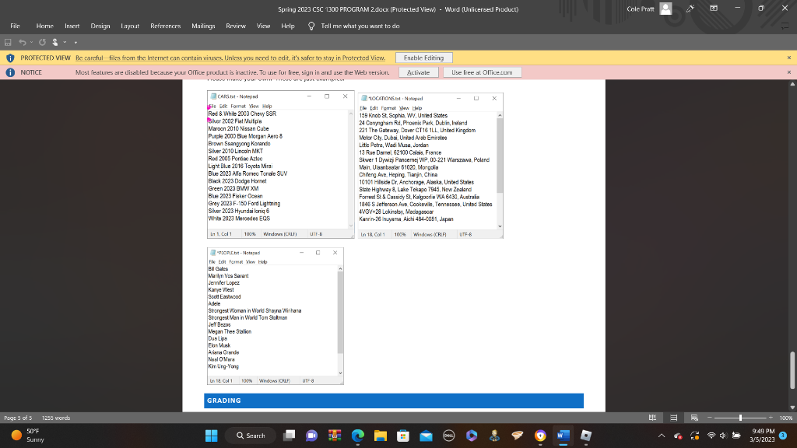The image size is (797, 448).
Task: Click Protected View info shield icon
Action: [10, 58]
